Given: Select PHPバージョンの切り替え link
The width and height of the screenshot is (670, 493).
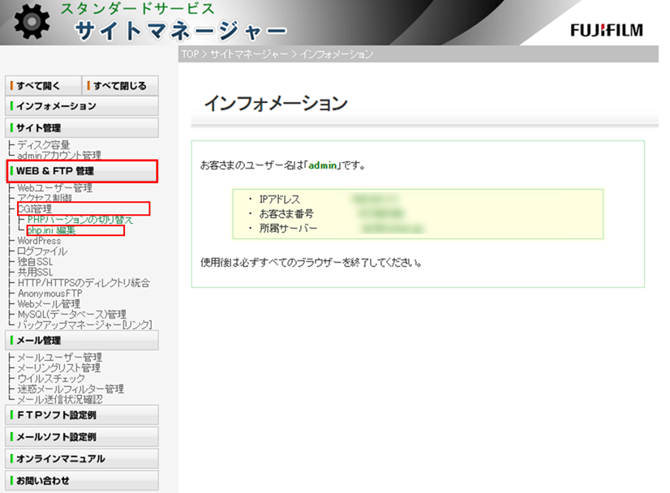Looking at the screenshot, I should [x=79, y=220].
